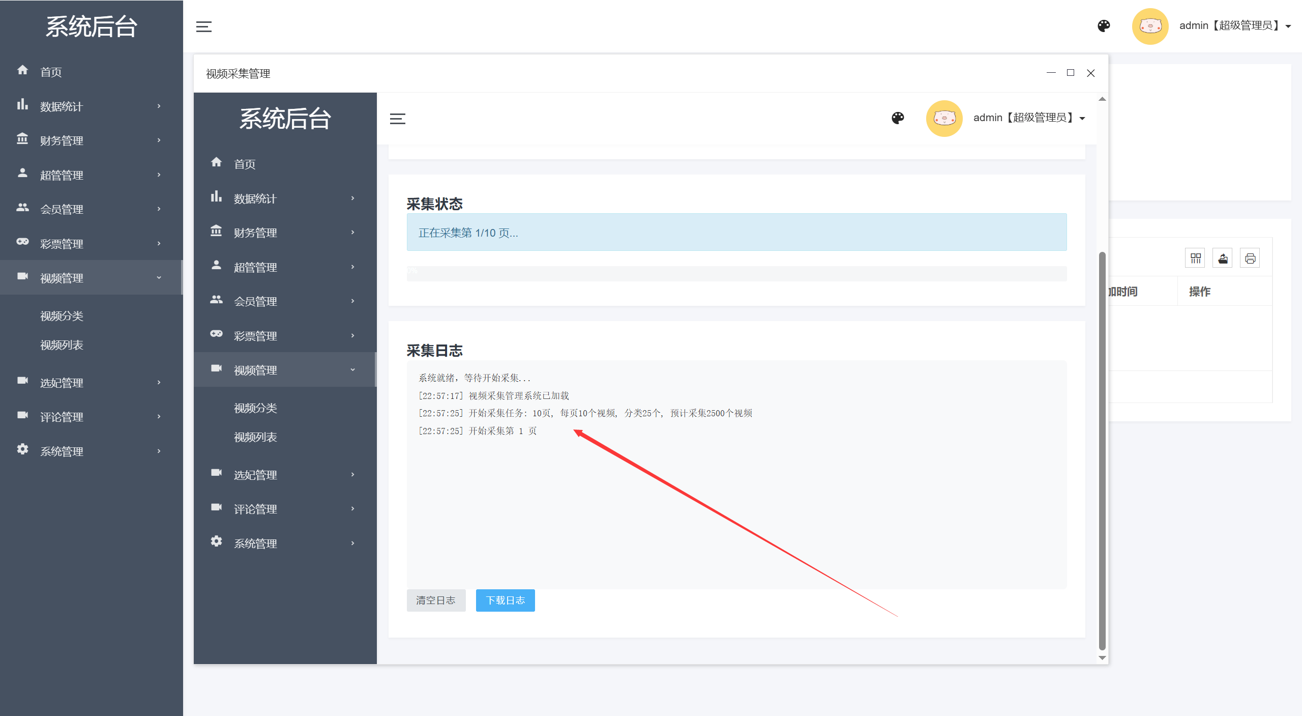Click the pig avatar in outer header

tap(1150, 26)
